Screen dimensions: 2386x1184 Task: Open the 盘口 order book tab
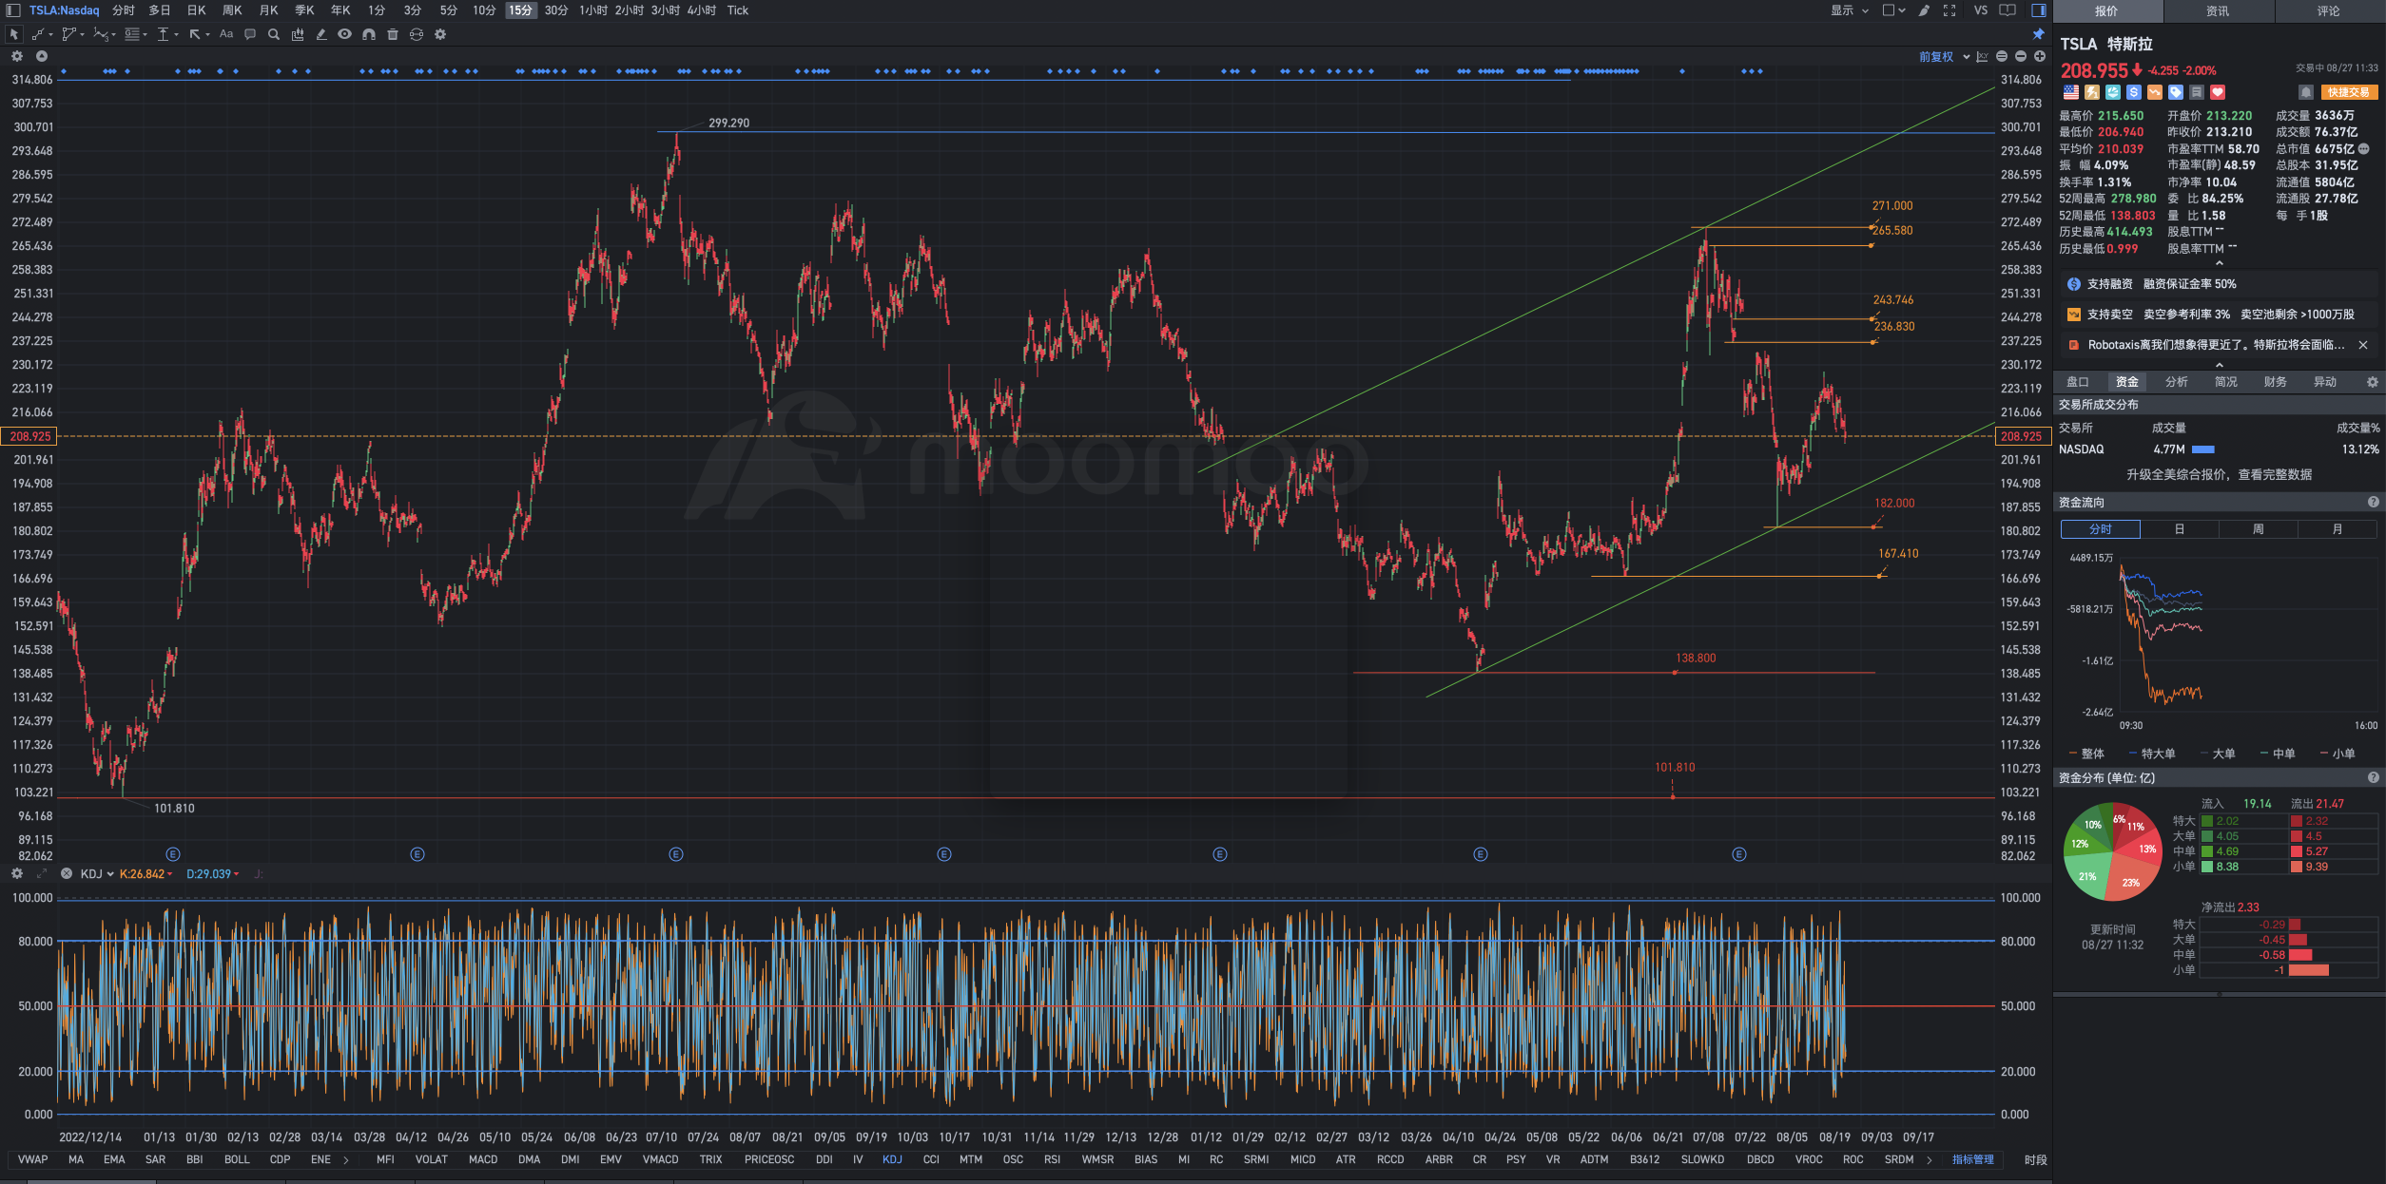pyautogui.click(x=2078, y=382)
